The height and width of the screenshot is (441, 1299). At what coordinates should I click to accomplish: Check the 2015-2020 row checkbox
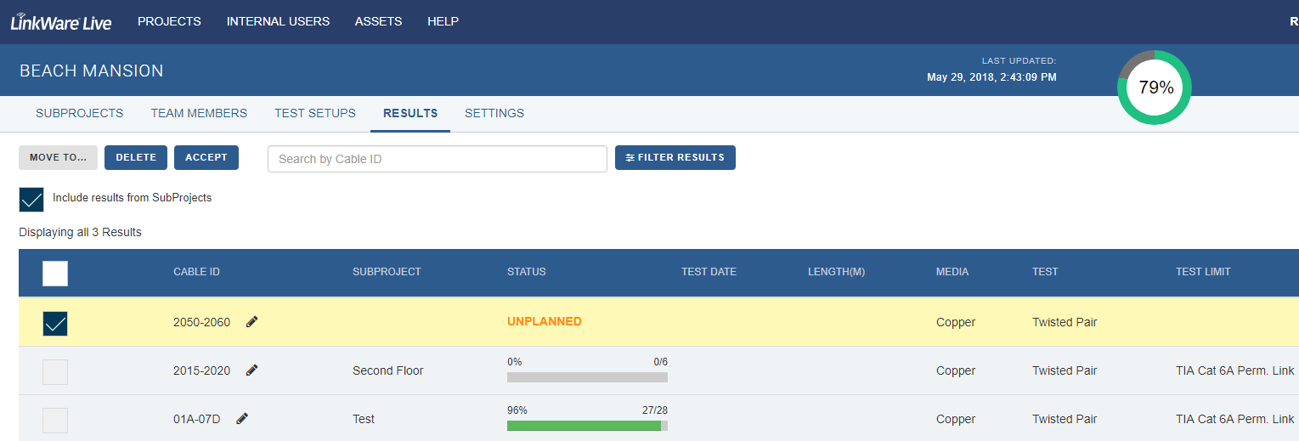pyautogui.click(x=55, y=372)
